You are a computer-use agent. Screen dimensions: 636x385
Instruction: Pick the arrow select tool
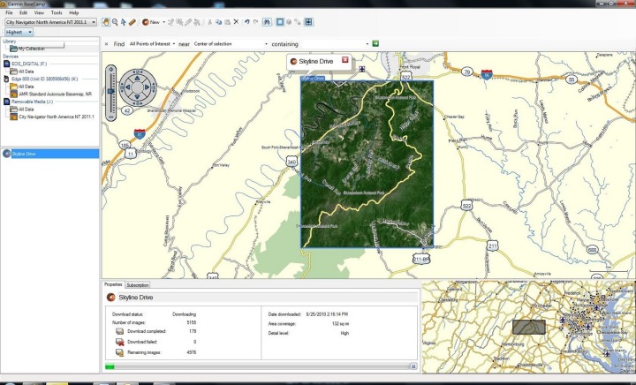point(124,21)
